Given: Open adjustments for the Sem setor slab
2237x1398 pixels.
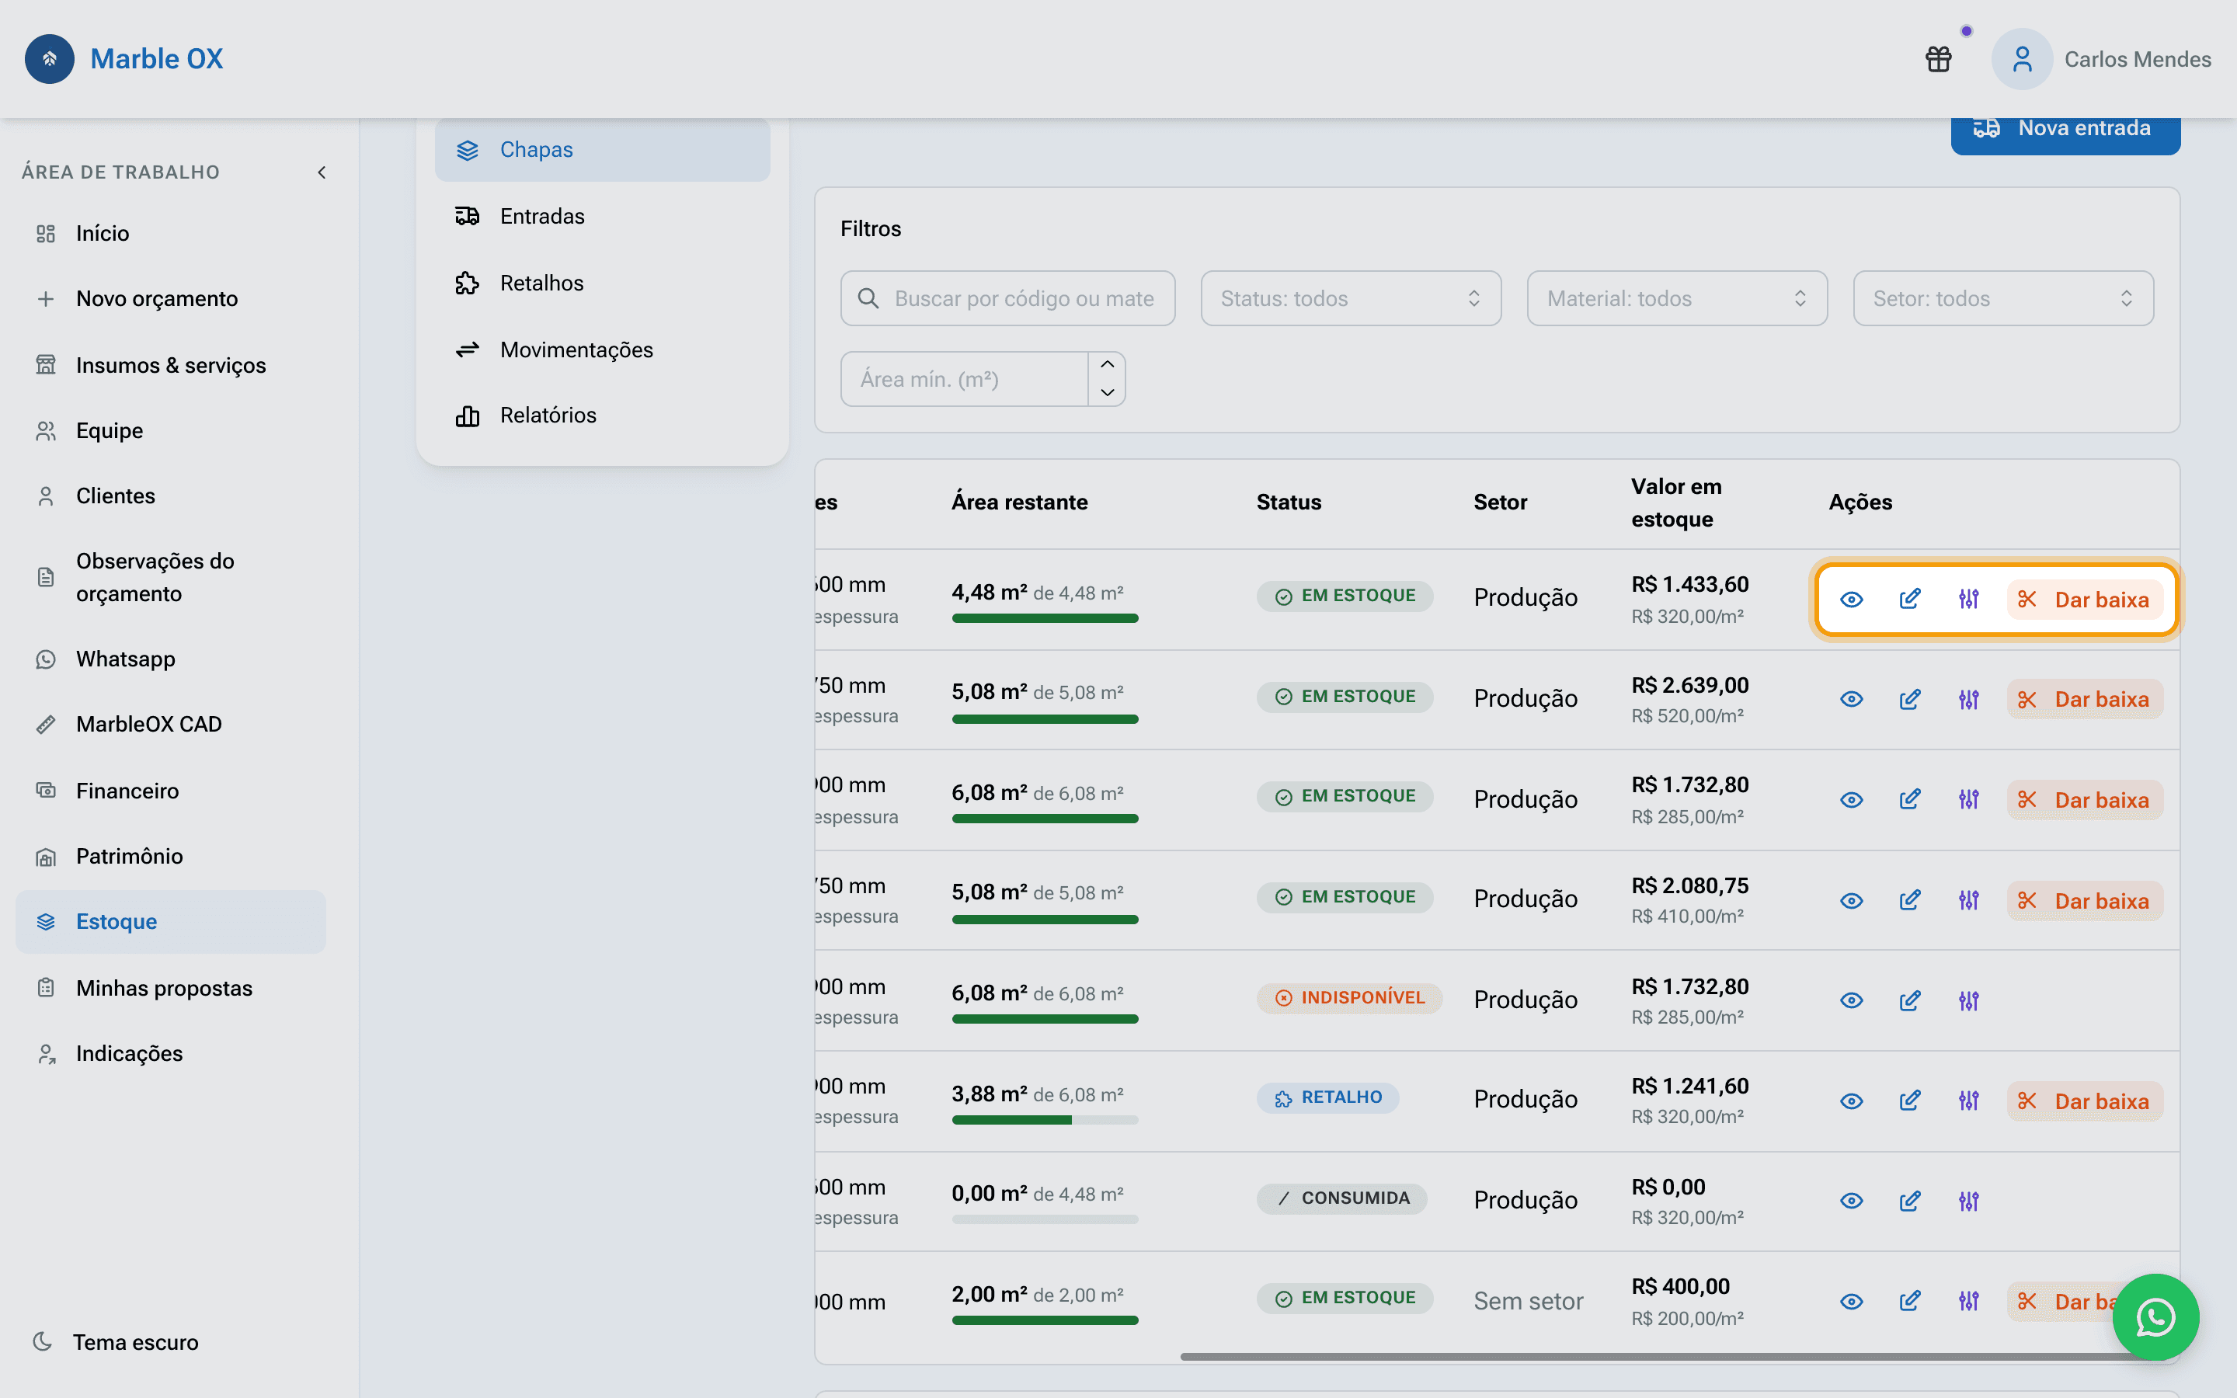Looking at the screenshot, I should click(x=1969, y=1302).
